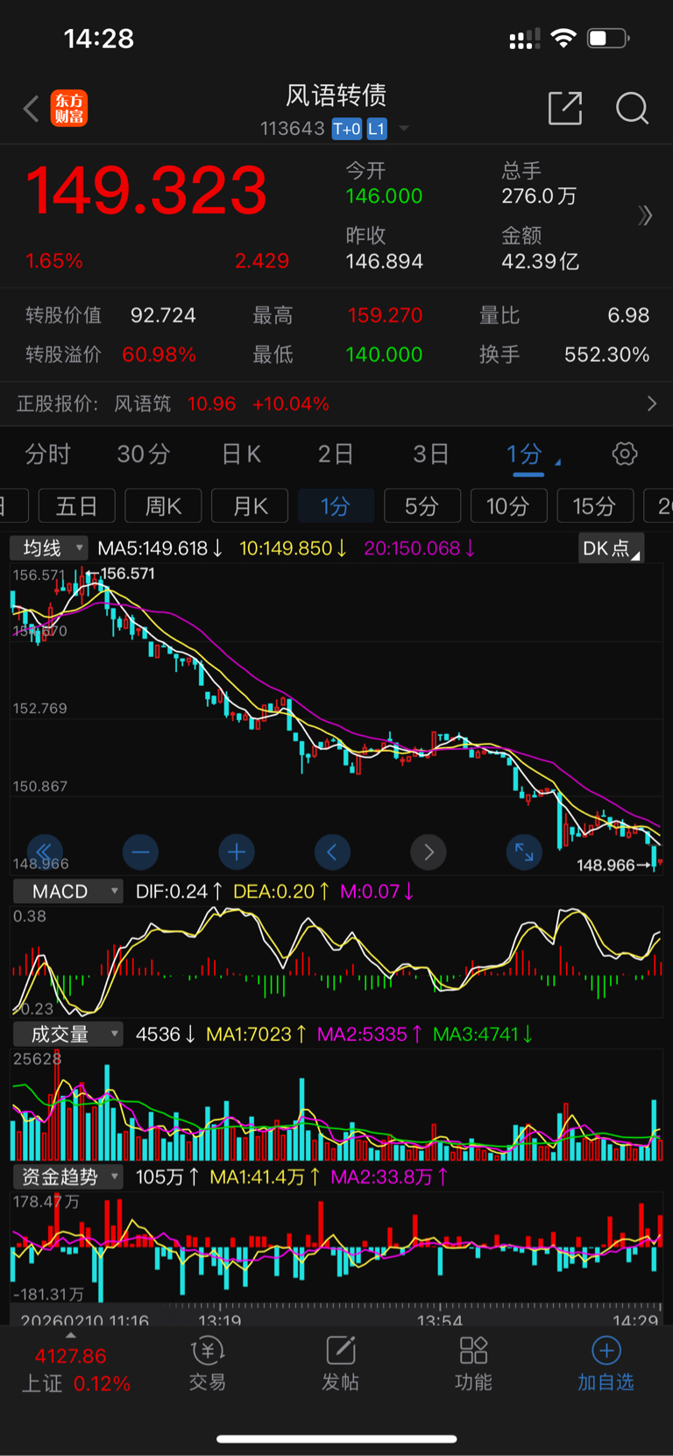Add to watchlist via 加自选

click(606, 1364)
